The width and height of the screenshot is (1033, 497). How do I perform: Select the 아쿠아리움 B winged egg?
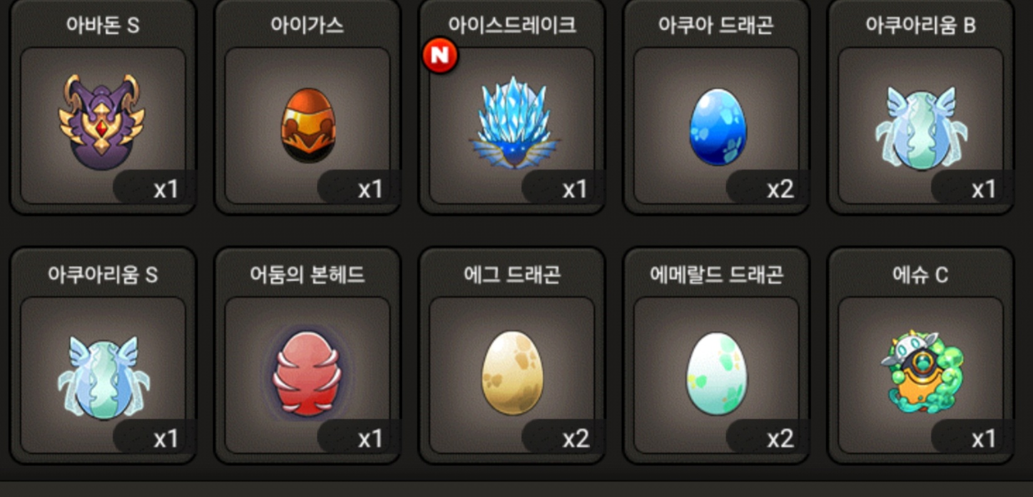921,128
